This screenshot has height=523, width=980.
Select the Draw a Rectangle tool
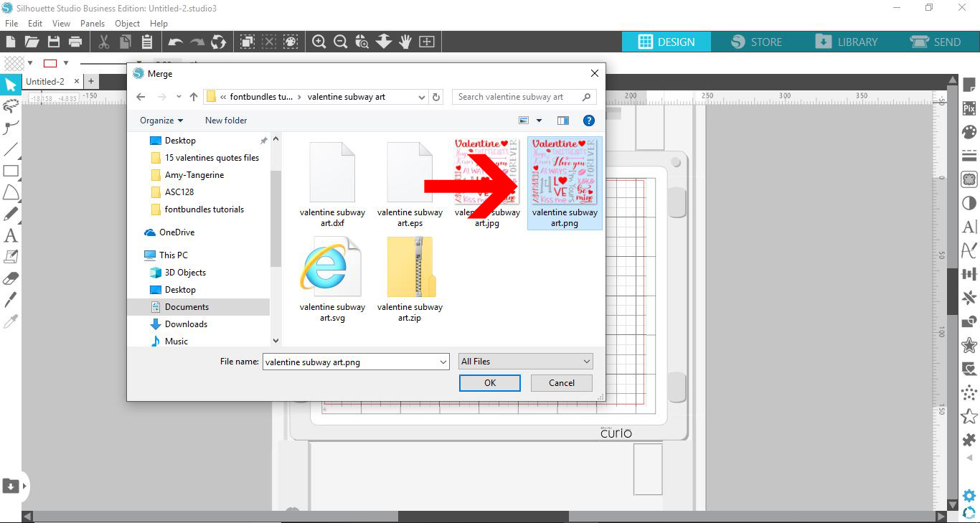pyautogui.click(x=11, y=171)
